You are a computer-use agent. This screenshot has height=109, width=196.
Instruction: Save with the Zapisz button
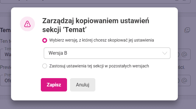54,85
